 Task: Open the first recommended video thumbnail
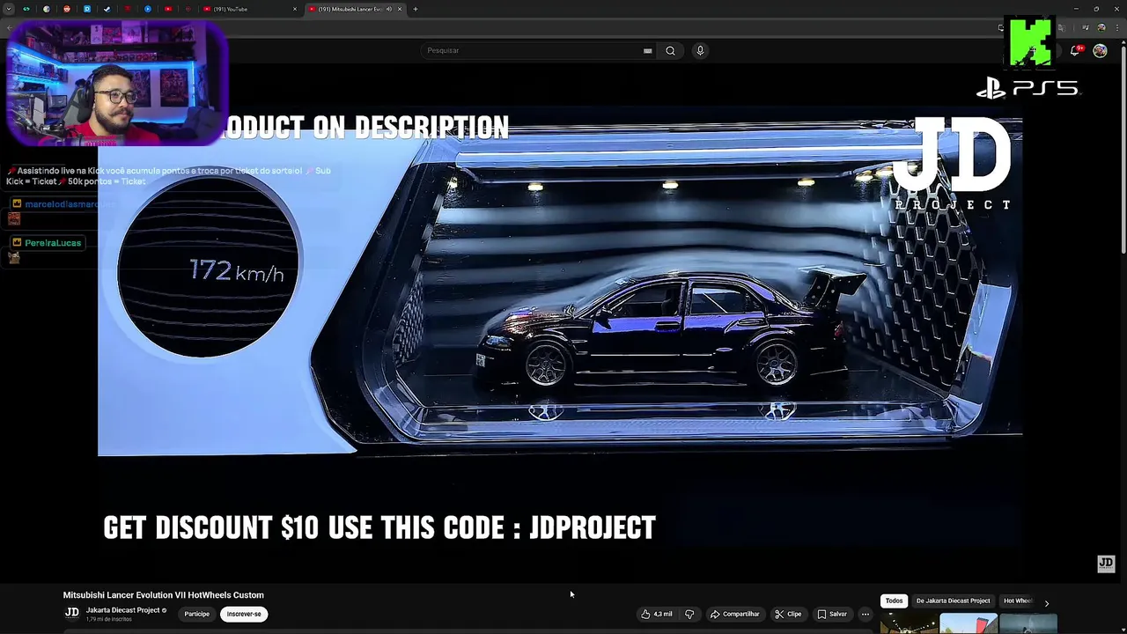point(908,623)
